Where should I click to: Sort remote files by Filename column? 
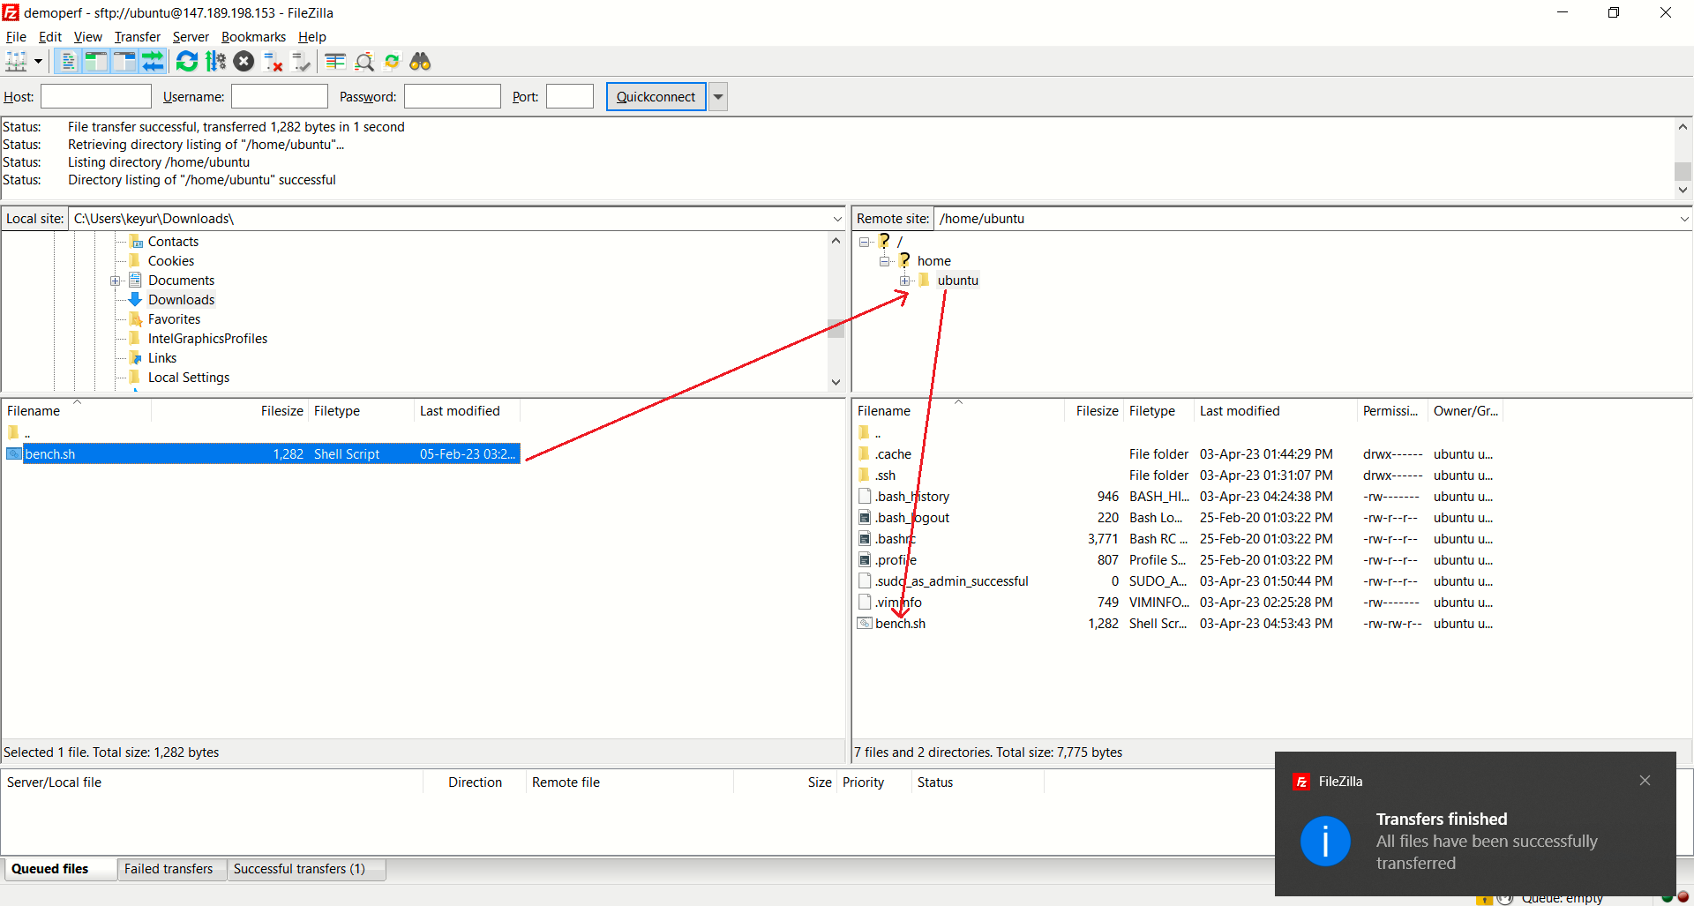click(x=959, y=411)
